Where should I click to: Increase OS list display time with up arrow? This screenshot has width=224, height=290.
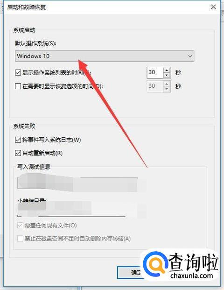tap(167, 70)
